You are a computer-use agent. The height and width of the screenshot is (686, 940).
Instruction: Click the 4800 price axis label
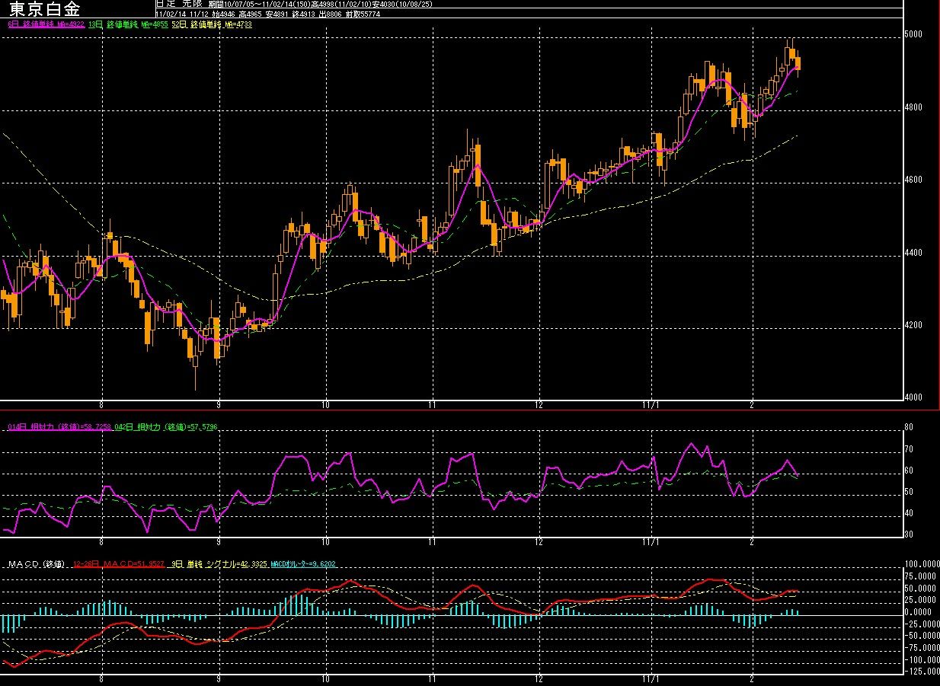913,108
